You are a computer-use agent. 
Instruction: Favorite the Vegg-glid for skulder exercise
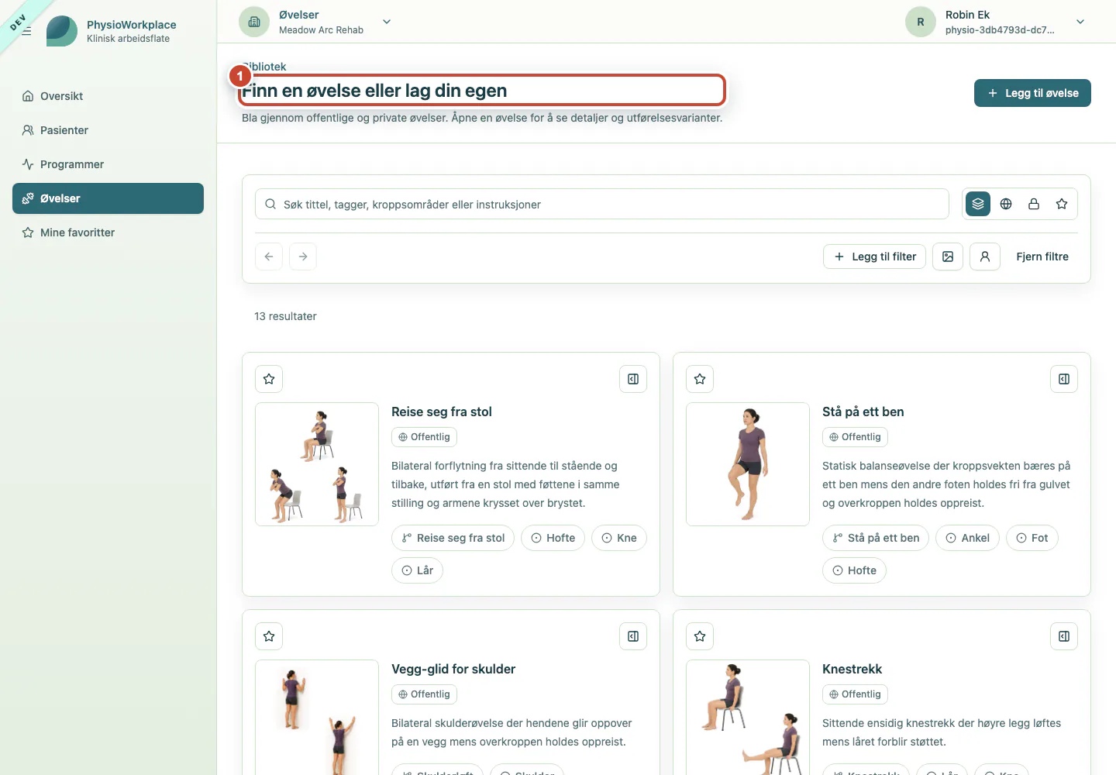click(x=269, y=636)
